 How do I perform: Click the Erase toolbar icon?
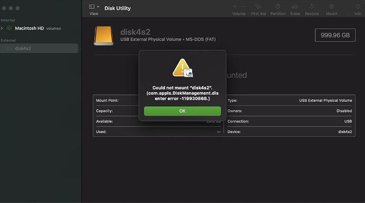pos(295,7)
